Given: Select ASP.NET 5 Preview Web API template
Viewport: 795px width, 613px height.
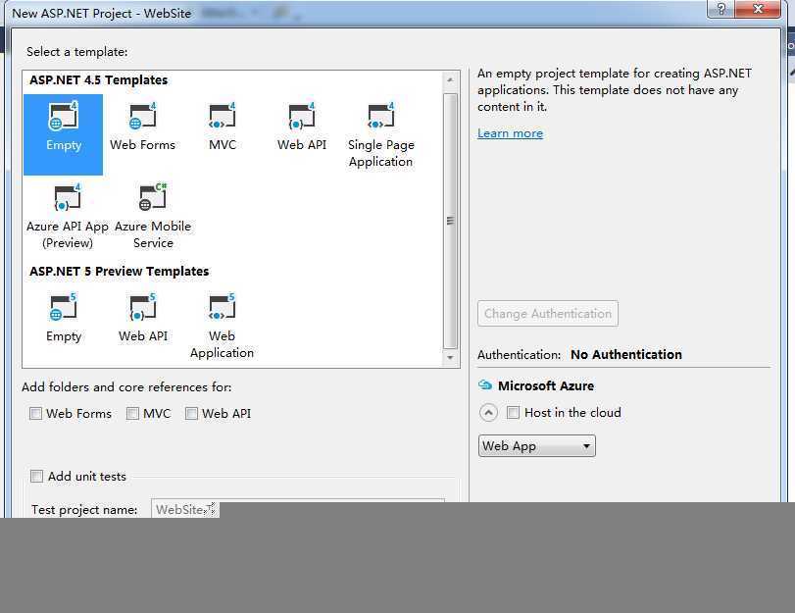Looking at the screenshot, I should tap(143, 318).
